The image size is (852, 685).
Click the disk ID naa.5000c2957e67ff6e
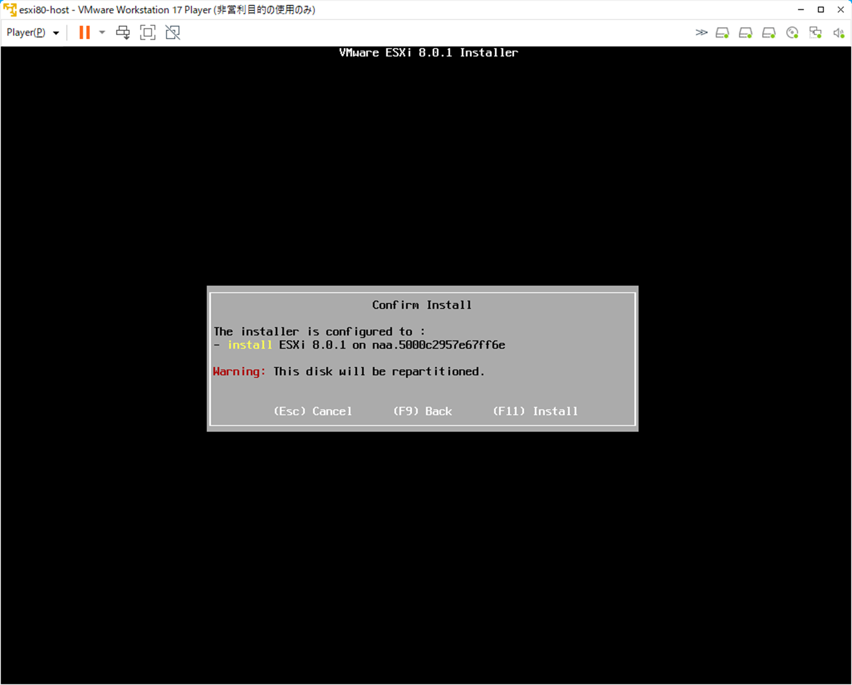pos(439,345)
